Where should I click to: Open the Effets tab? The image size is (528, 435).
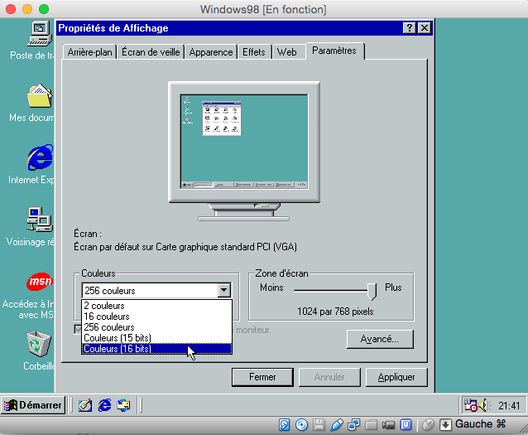point(254,52)
